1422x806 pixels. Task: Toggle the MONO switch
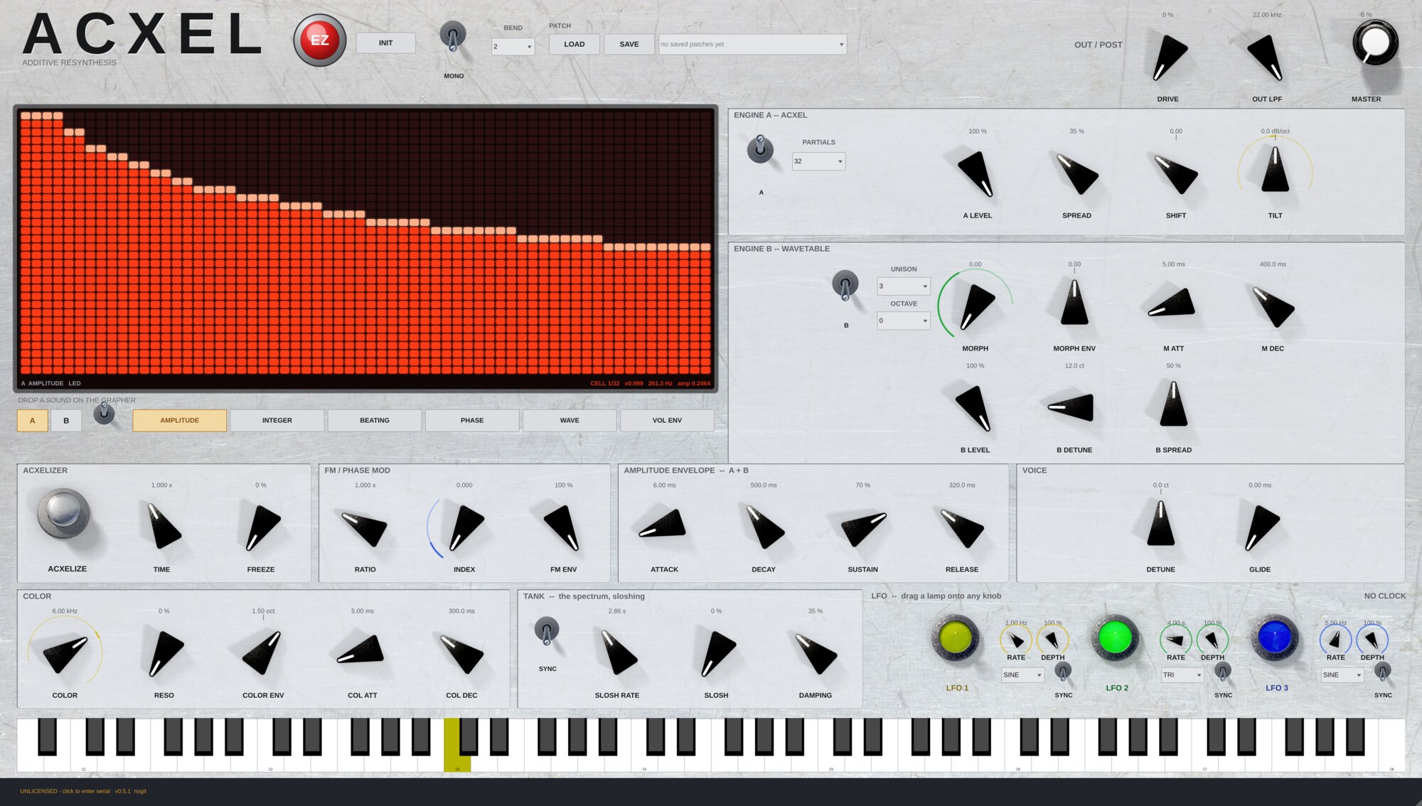pyautogui.click(x=453, y=36)
